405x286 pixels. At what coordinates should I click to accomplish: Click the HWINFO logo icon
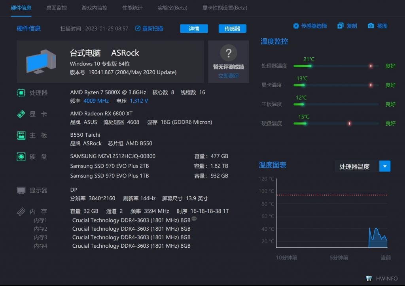(x=369, y=278)
